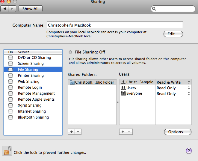198x161 pixels.
Task: Toggle the Internet Sharing checkbox
Action: point(10,111)
